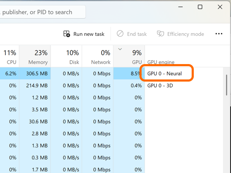Click the vertical scrollbar thumb in process list
This screenshot has height=173, width=231.
point(227,85)
